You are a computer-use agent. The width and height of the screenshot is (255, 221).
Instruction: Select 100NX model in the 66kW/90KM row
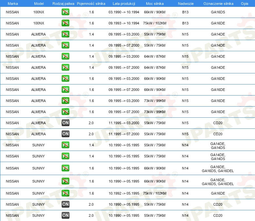point(39,12)
